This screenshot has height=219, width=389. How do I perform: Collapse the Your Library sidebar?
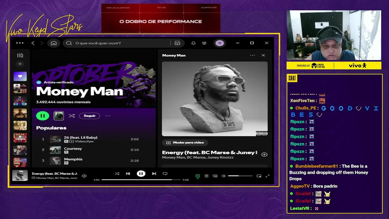20,55
